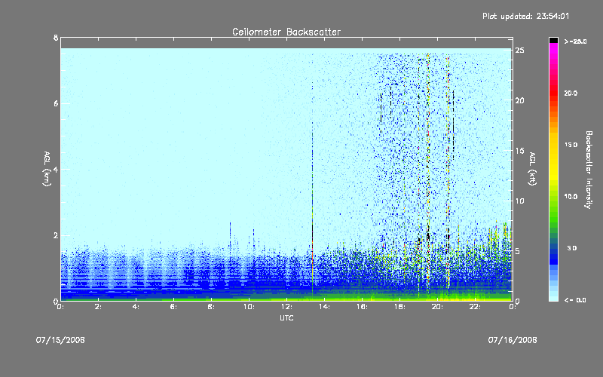Click the "6" km tick on left axis
The height and width of the screenshot is (377, 603).
pos(56,103)
